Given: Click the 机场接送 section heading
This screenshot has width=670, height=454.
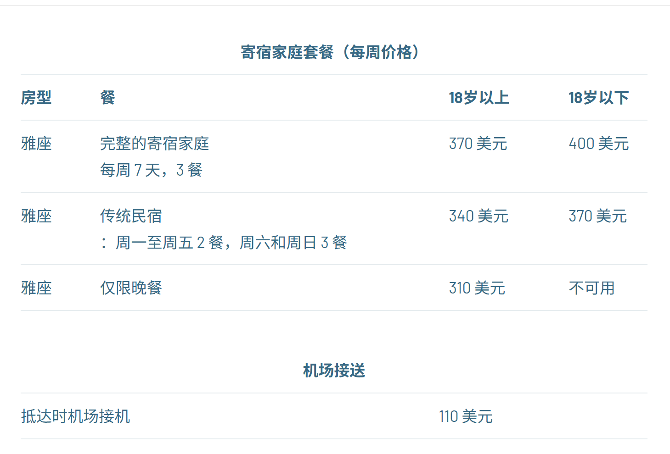Looking at the screenshot, I should (x=334, y=371).
